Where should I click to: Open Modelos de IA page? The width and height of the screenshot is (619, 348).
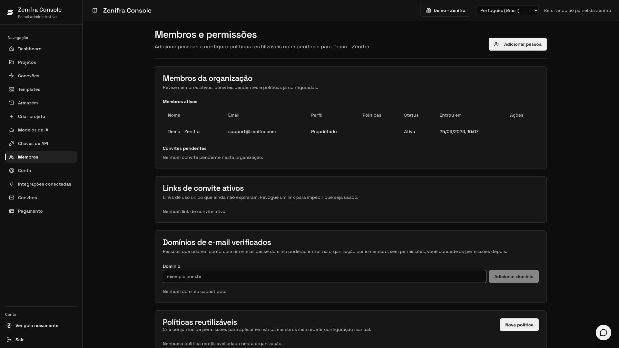coord(41,130)
